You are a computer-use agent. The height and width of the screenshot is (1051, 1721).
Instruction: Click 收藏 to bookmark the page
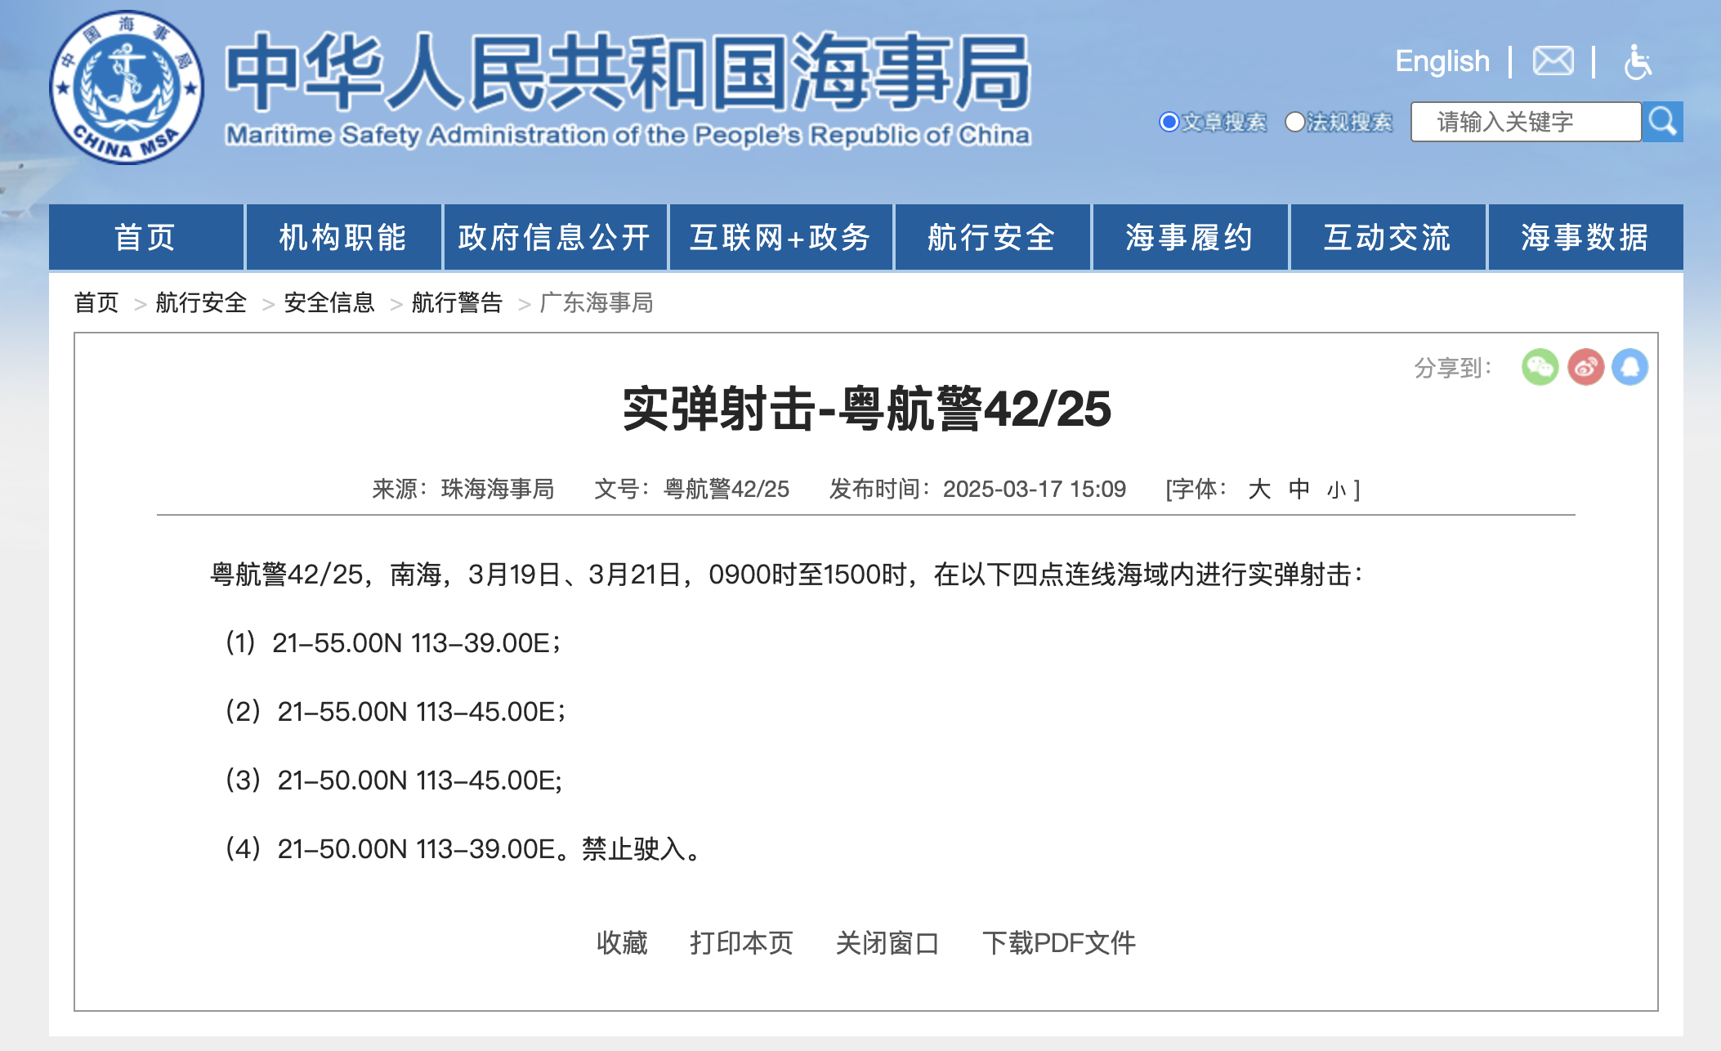click(x=622, y=943)
